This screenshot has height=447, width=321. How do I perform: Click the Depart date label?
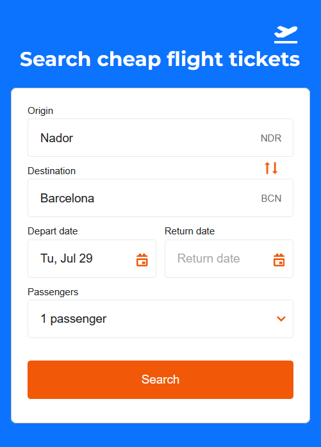point(53,231)
